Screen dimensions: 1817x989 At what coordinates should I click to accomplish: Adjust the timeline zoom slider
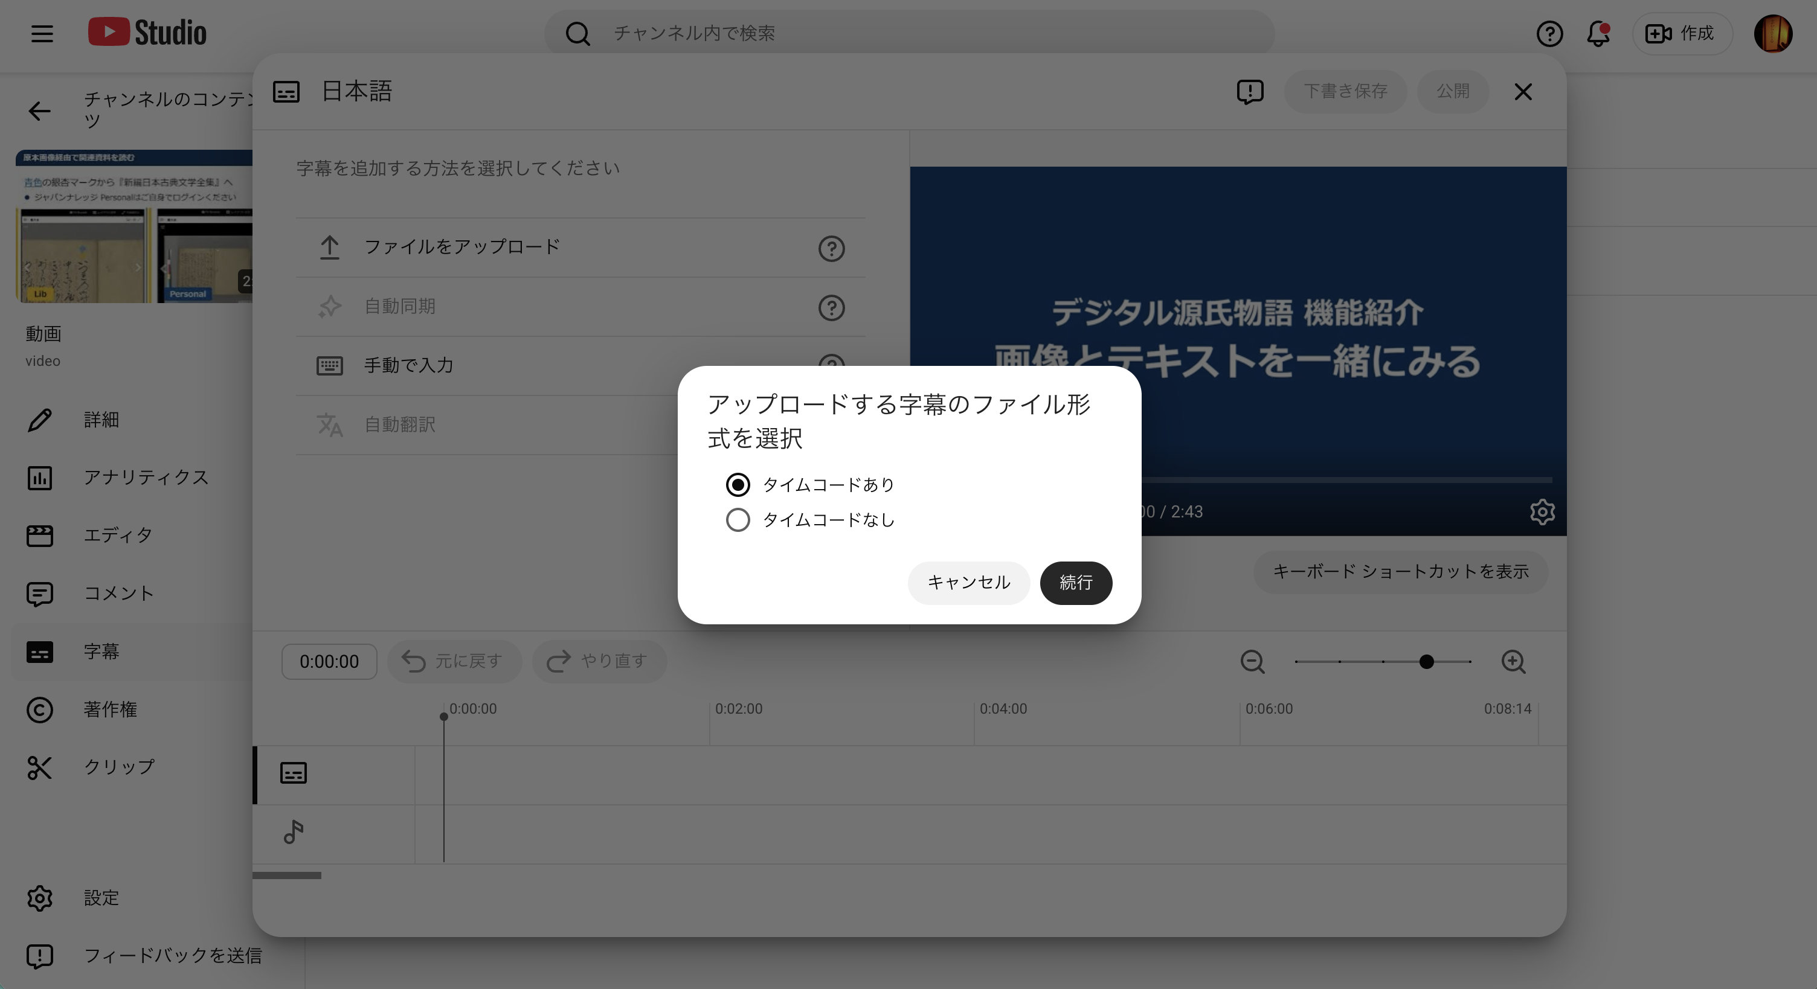1426,662
